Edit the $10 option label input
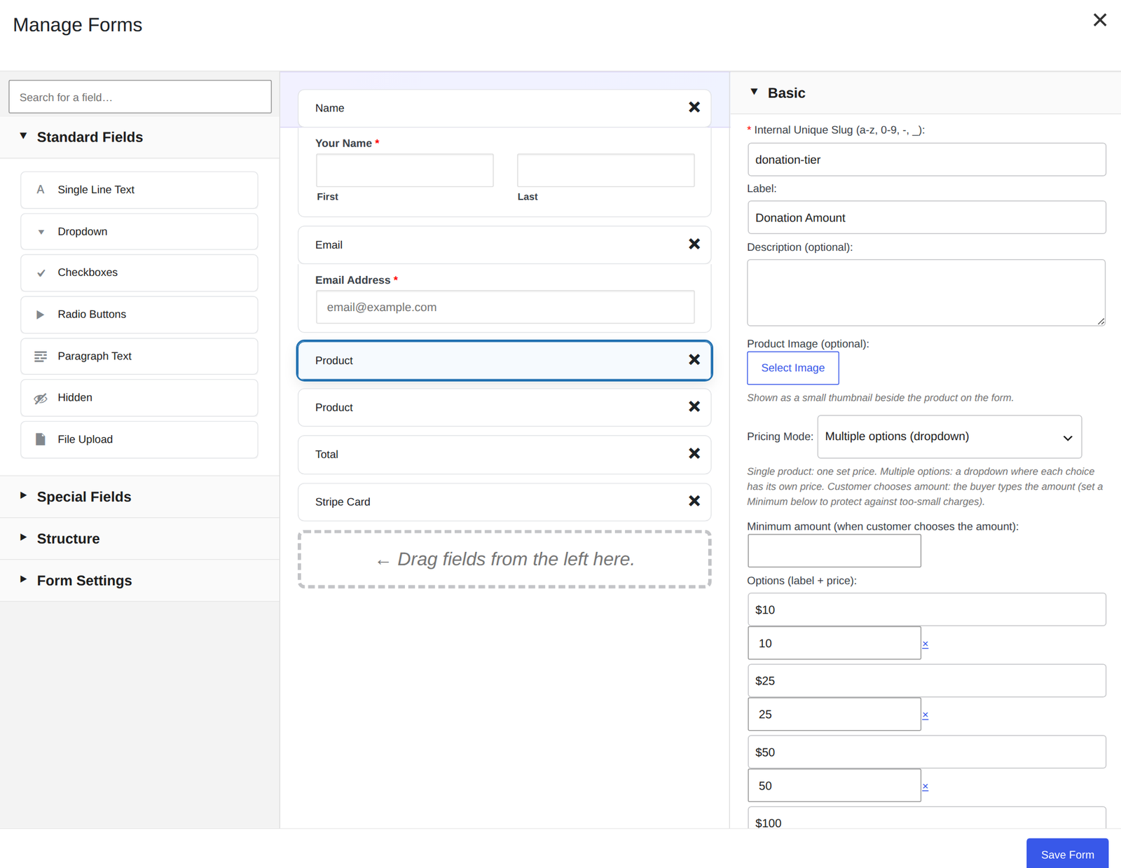The image size is (1121, 868). click(926, 609)
